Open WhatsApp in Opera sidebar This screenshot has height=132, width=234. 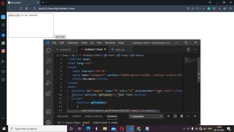[x=3, y=43]
